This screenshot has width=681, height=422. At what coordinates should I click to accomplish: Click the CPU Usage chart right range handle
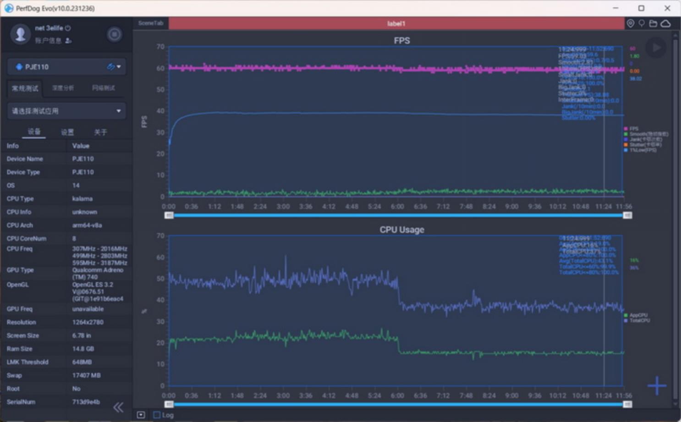click(x=627, y=405)
